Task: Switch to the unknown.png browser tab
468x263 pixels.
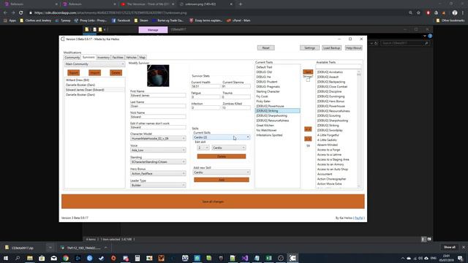Action: [x=206, y=4]
